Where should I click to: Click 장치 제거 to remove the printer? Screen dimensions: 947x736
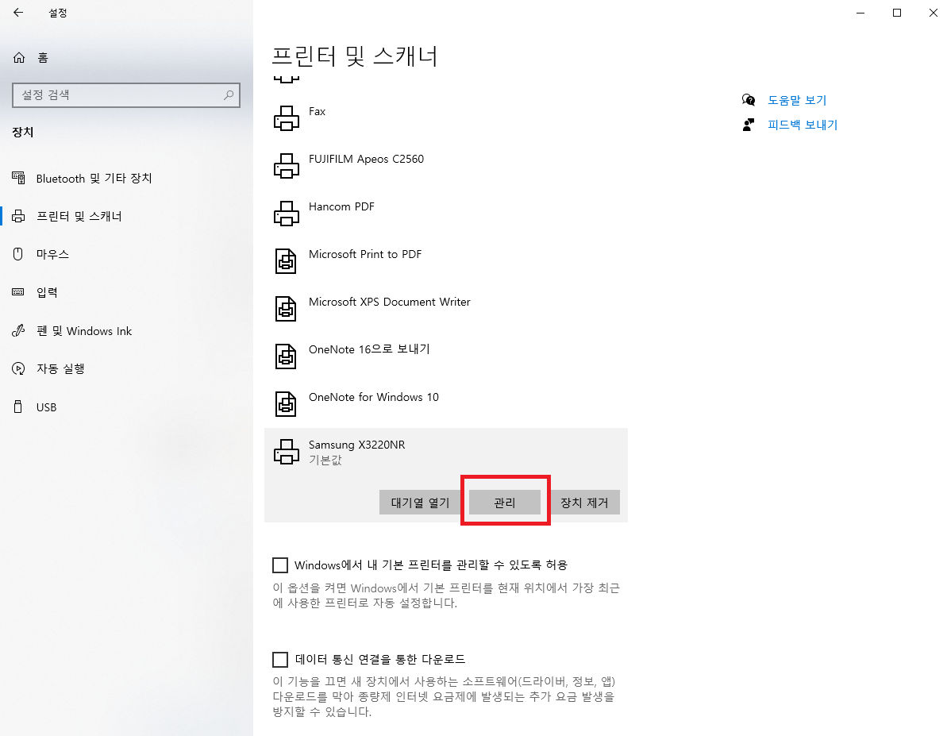585,502
